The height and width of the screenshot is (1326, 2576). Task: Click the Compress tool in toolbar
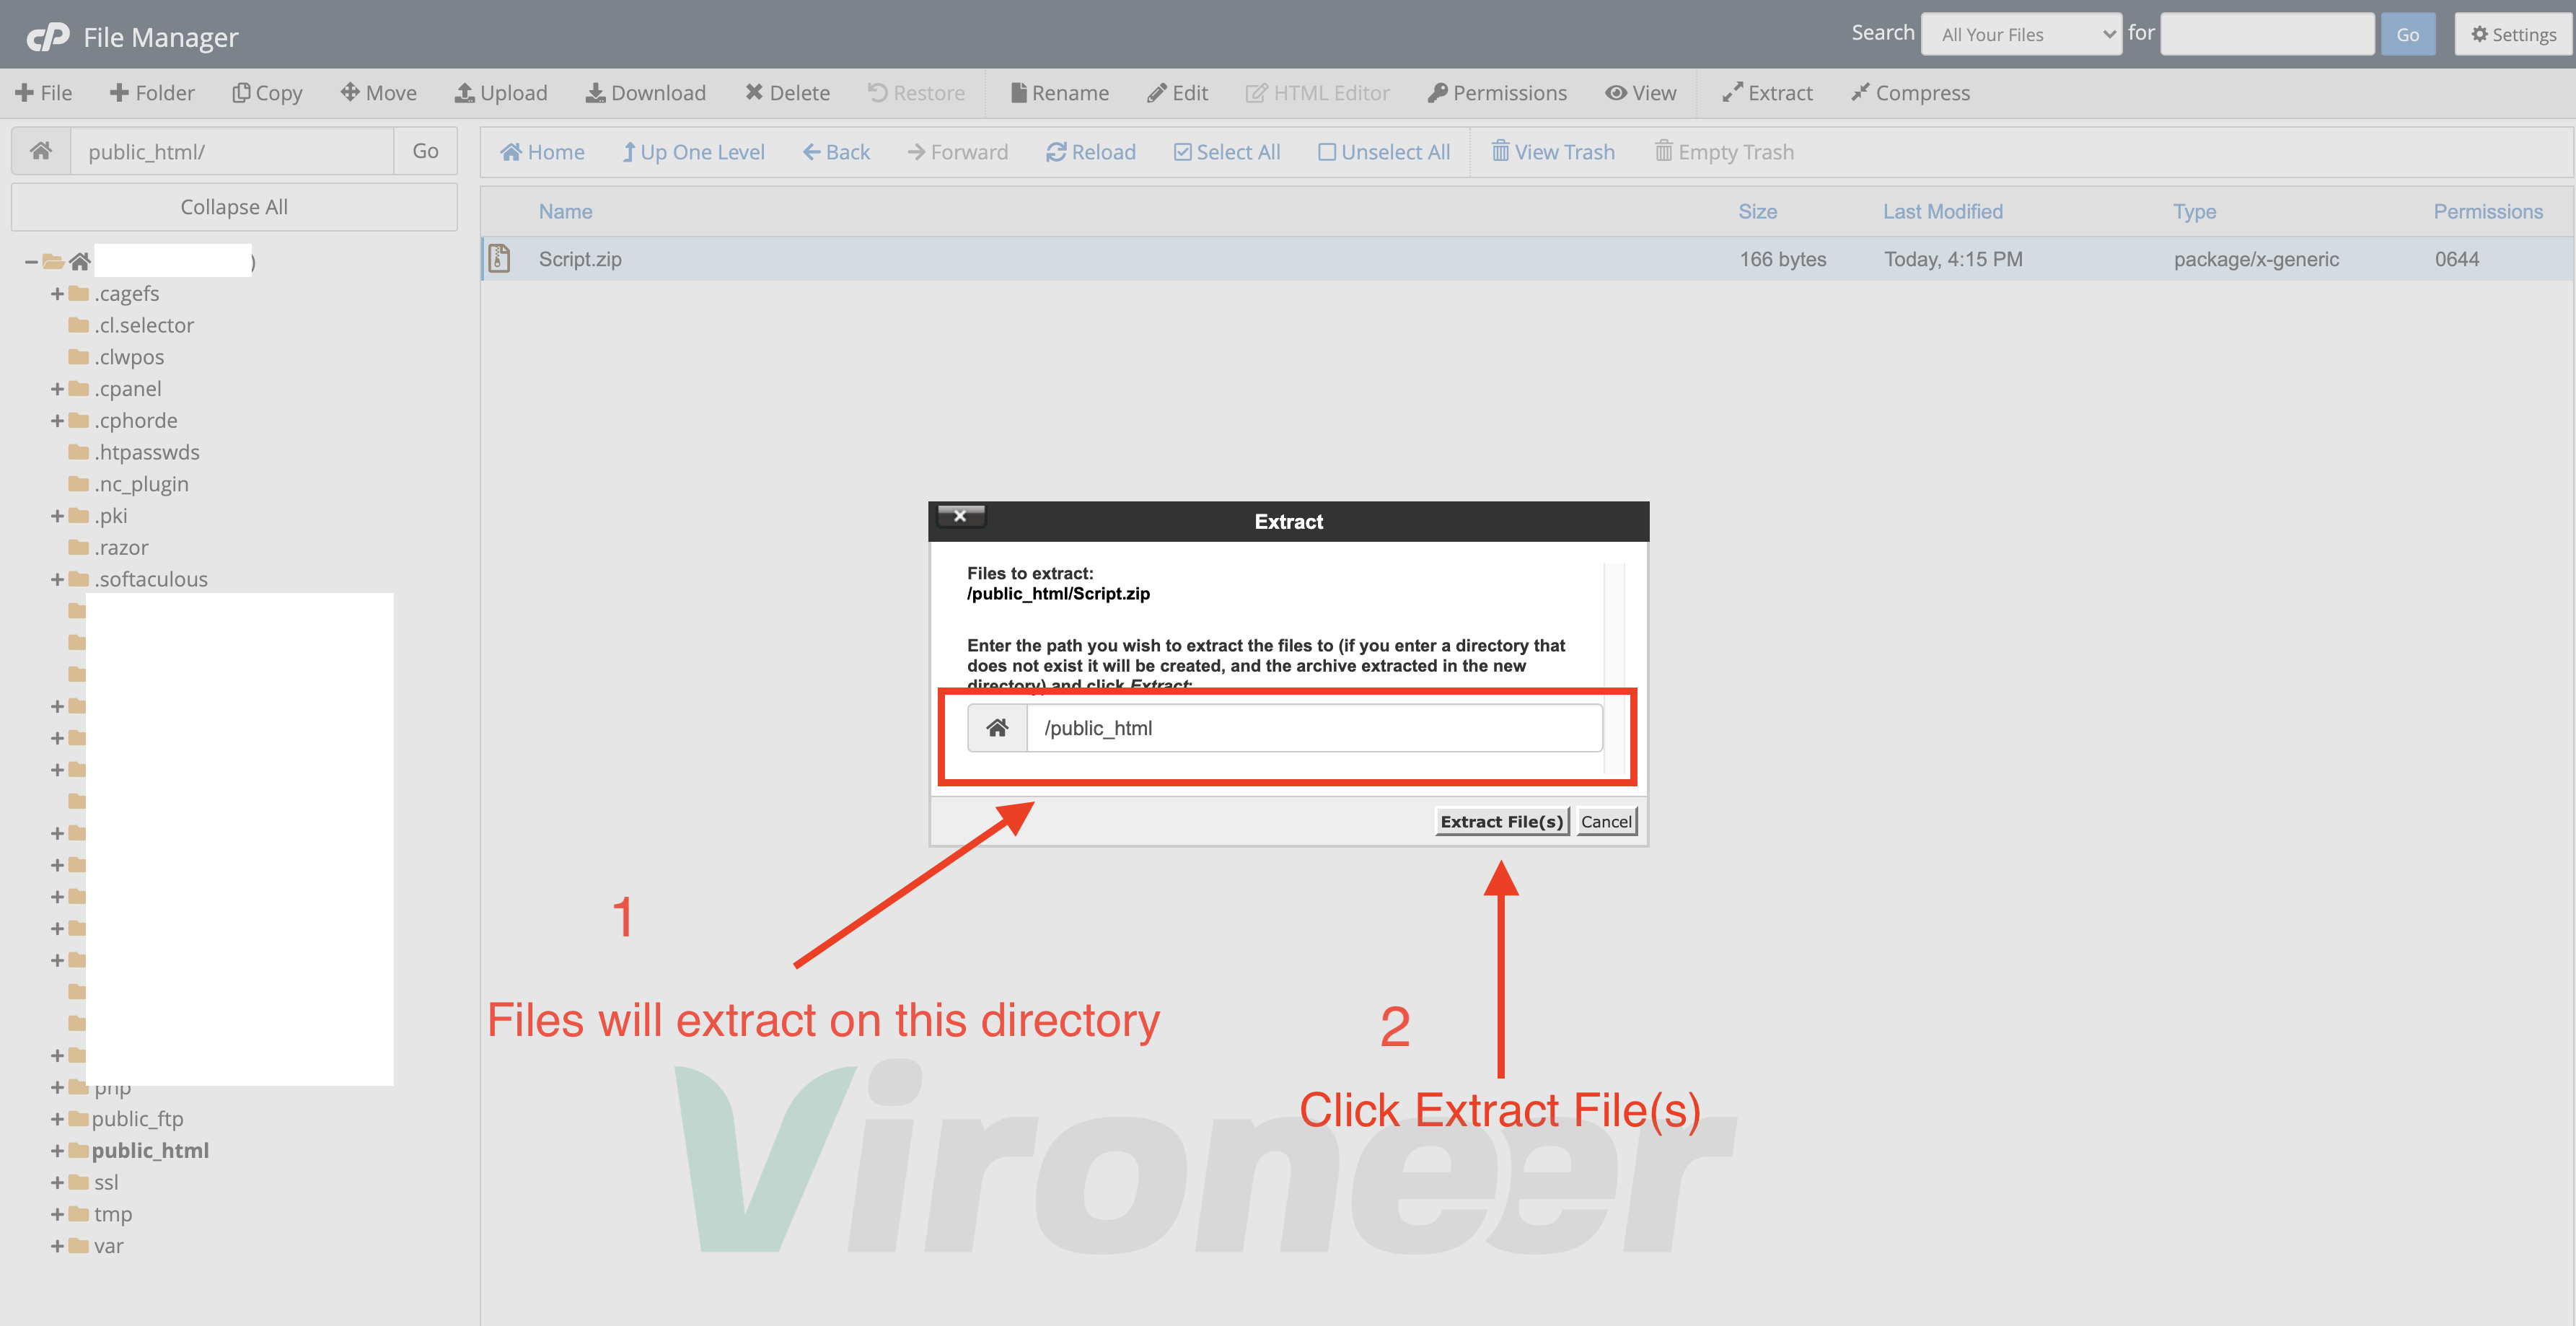(x=1909, y=93)
